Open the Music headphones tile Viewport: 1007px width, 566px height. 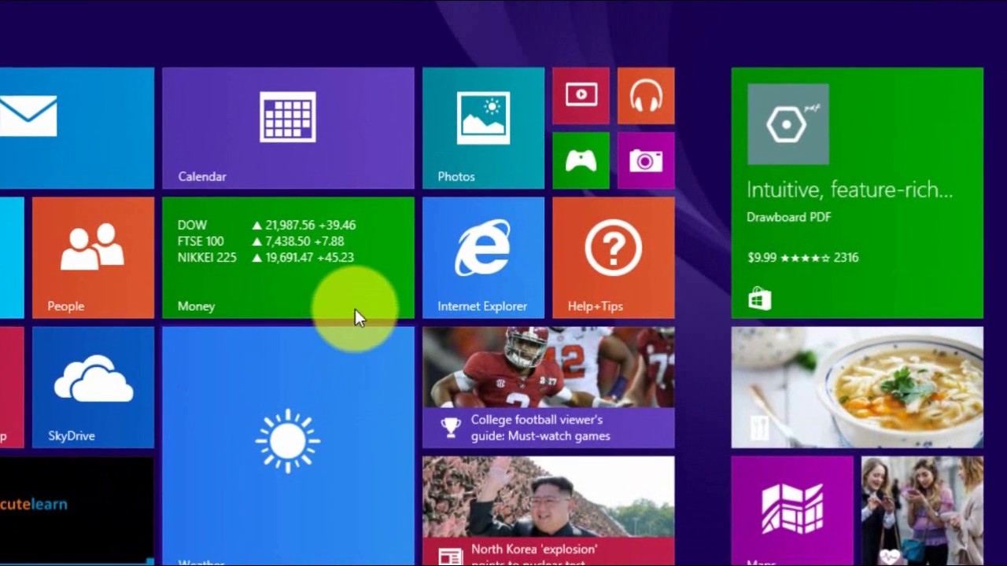point(646,96)
